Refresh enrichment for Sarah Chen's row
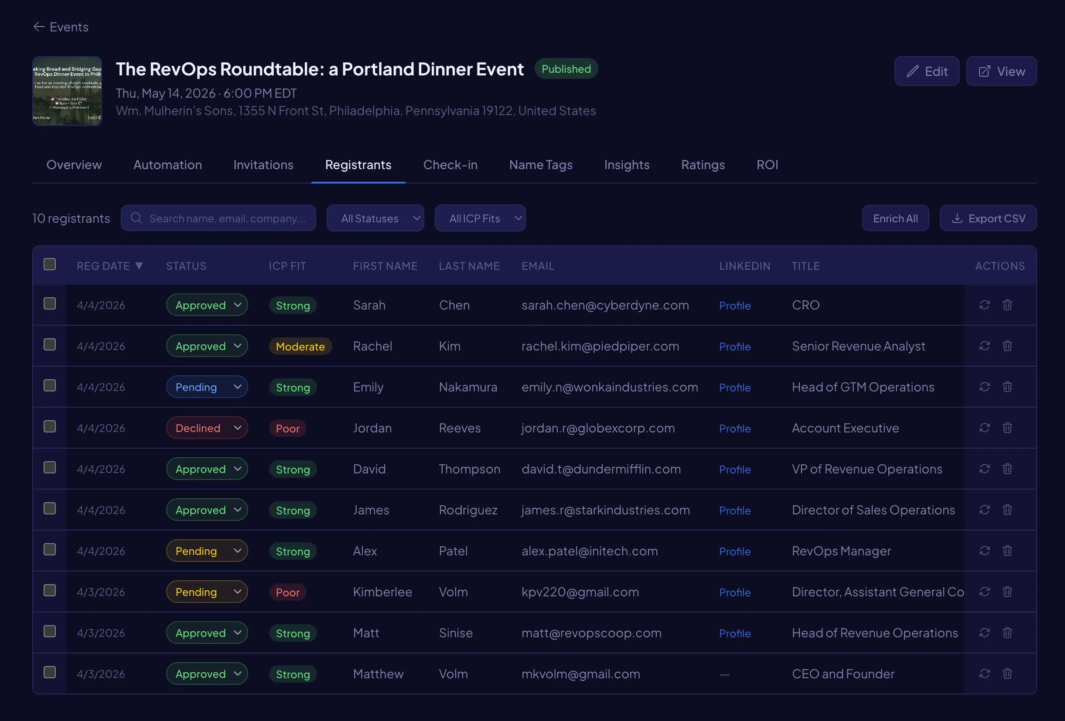 [x=984, y=305]
